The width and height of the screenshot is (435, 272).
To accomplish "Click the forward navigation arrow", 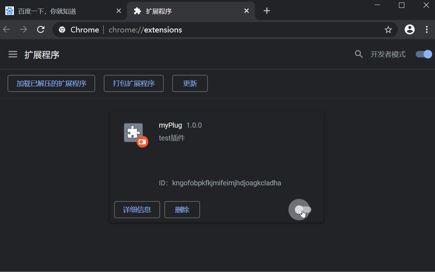I will (x=24, y=30).
